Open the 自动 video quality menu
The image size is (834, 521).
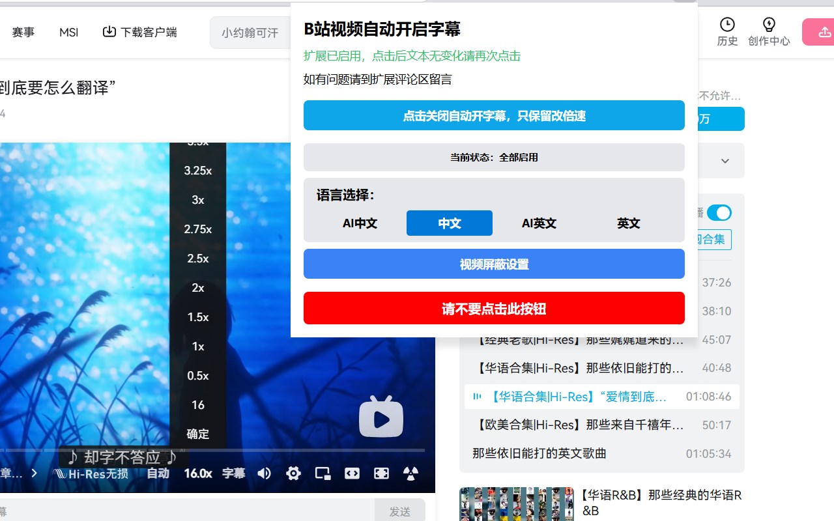coord(158,473)
